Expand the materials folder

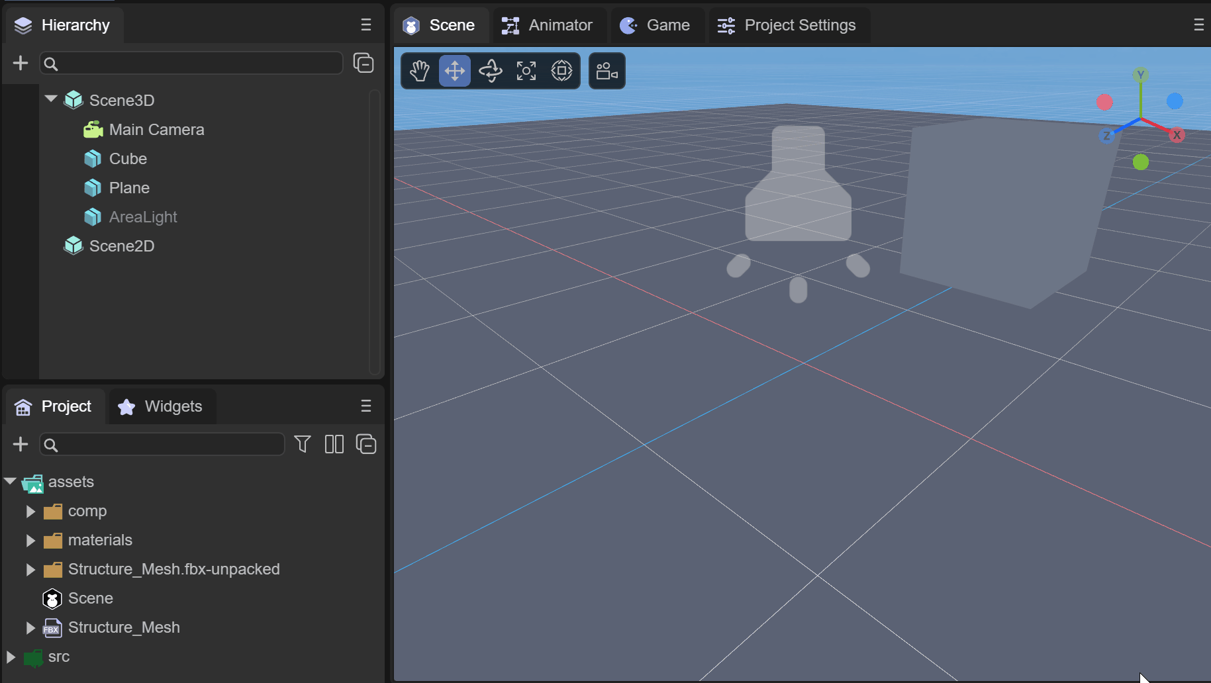30,540
